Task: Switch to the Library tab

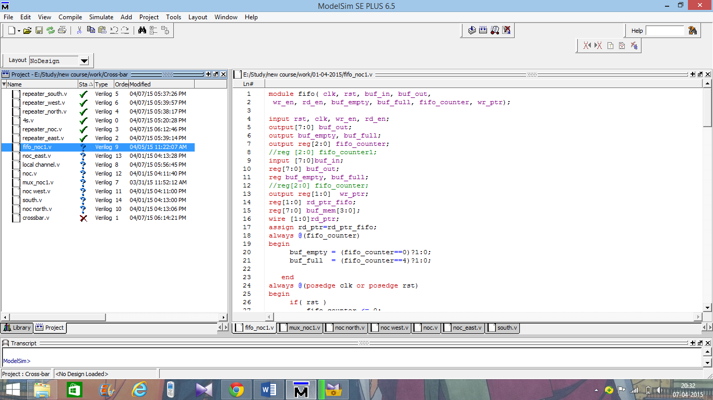Action: 17,328
